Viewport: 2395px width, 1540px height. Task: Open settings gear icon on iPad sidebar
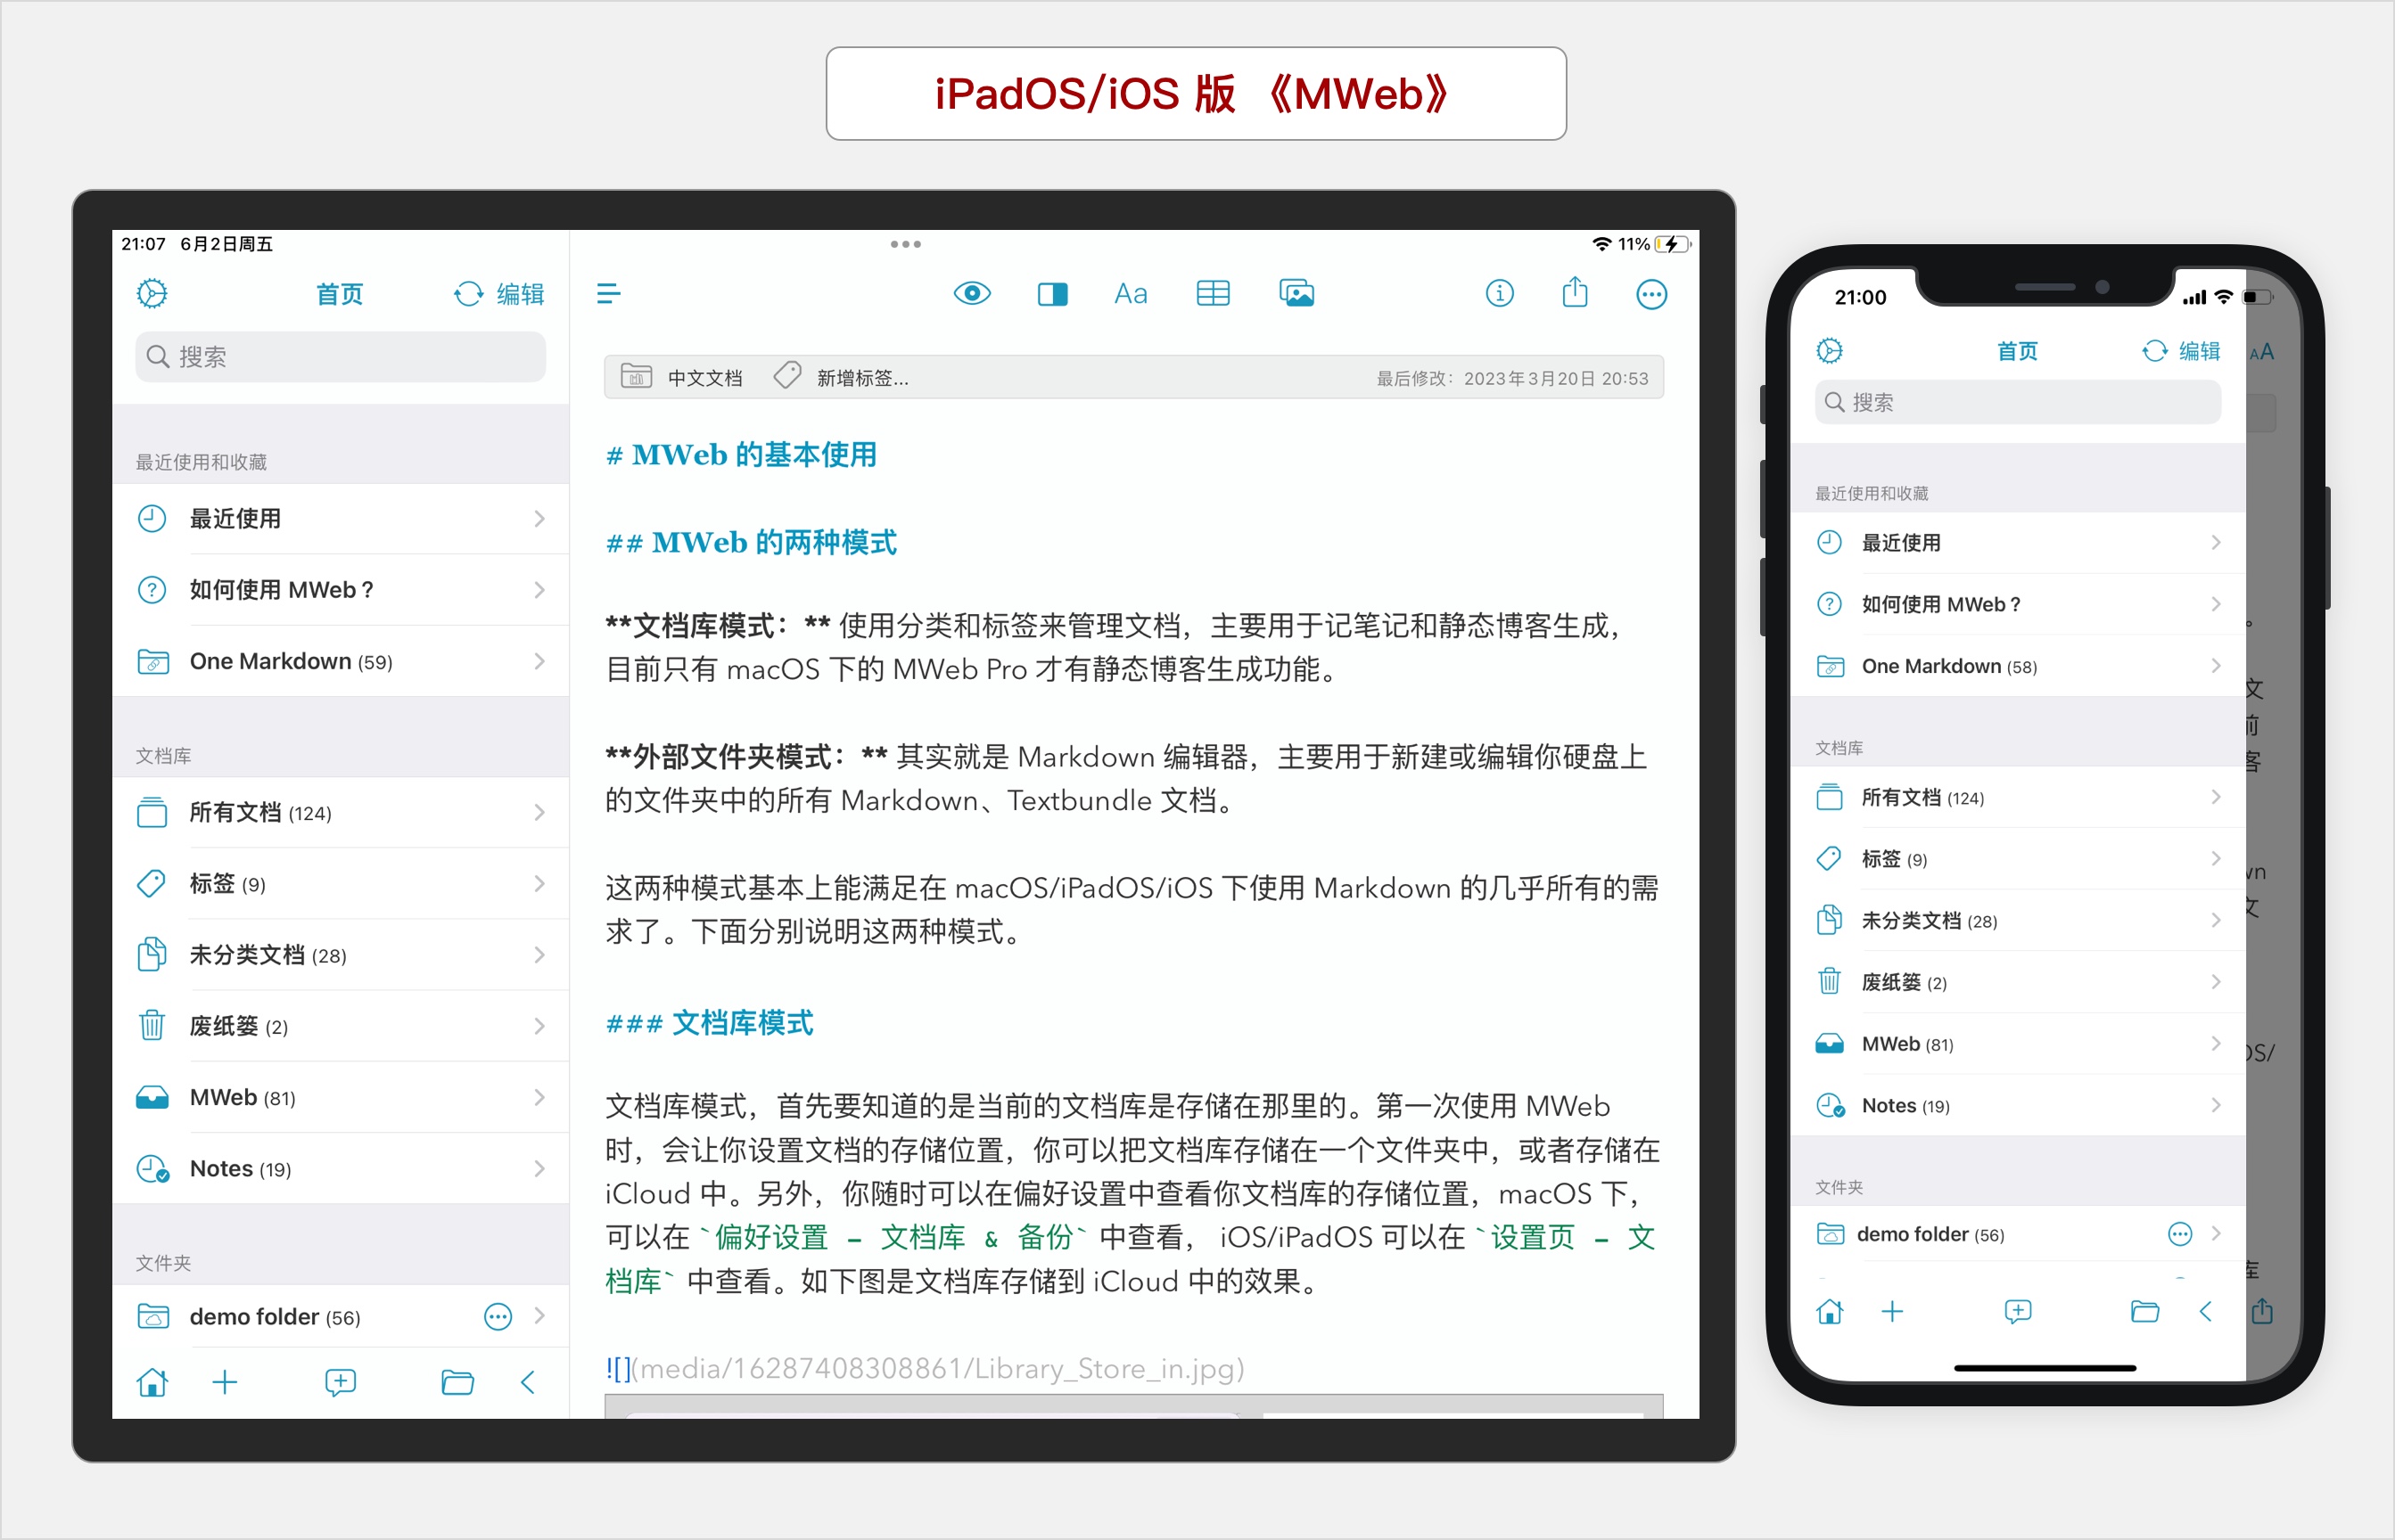click(152, 294)
